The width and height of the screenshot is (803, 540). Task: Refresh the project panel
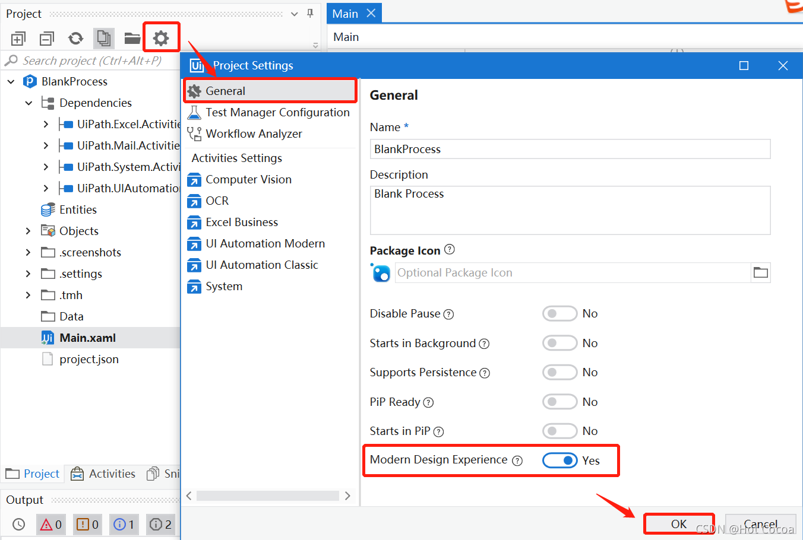[75, 39]
